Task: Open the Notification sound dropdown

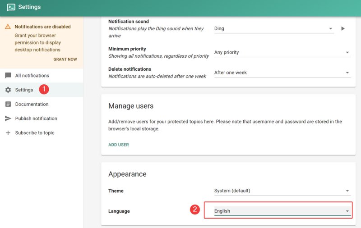Action: 274,29
